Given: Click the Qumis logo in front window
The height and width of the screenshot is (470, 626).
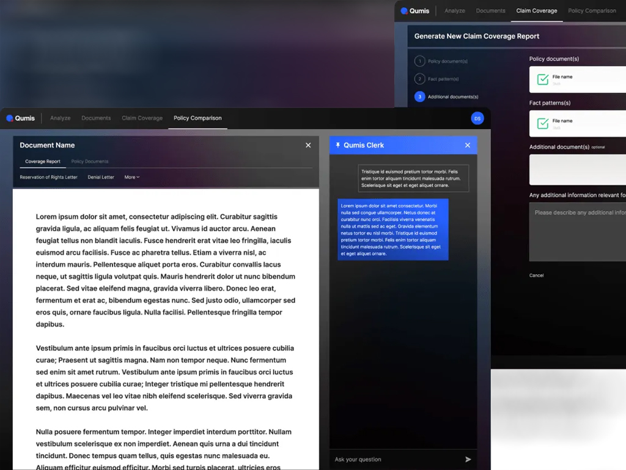Looking at the screenshot, I should click(x=21, y=118).
